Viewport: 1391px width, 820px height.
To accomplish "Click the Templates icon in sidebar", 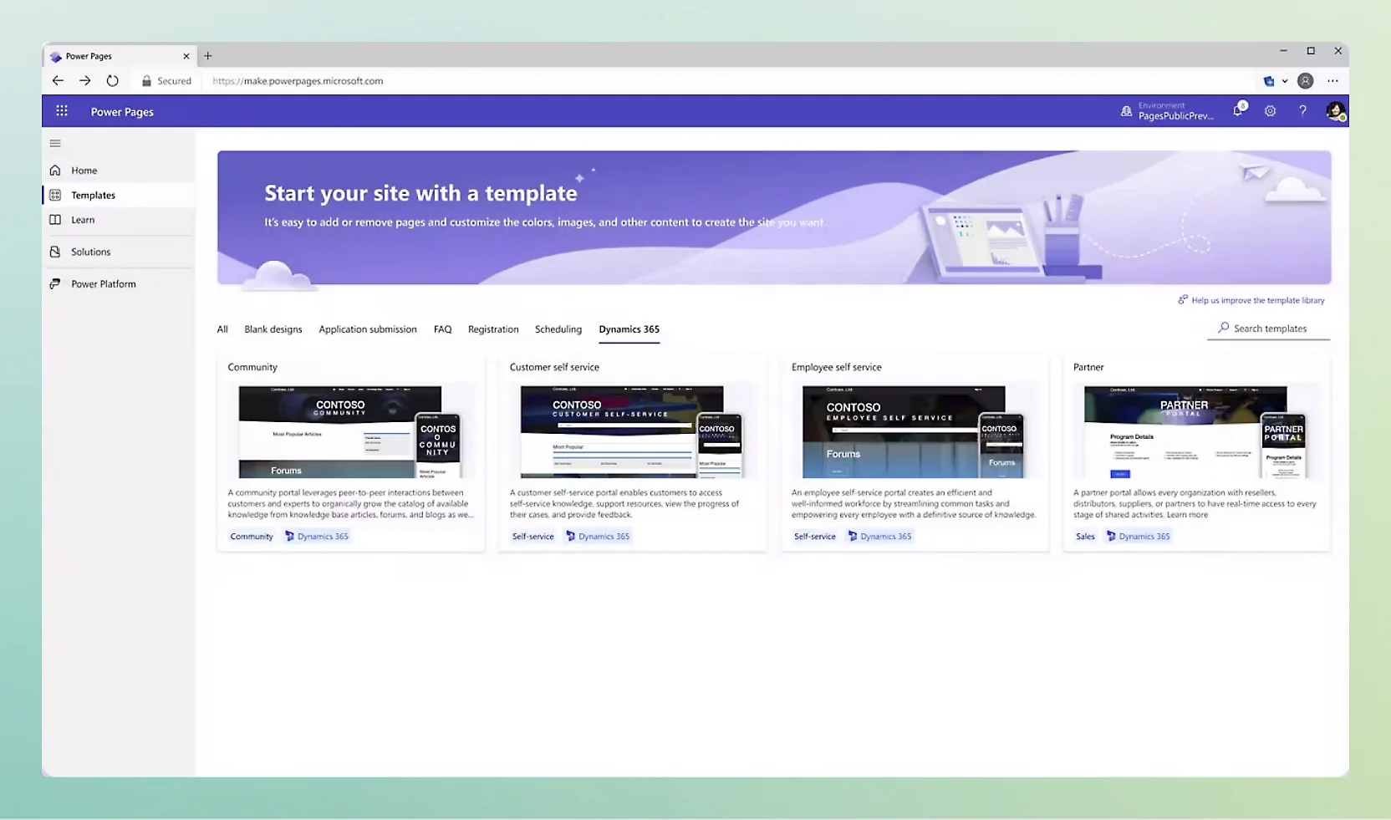I will pos(55,195).
